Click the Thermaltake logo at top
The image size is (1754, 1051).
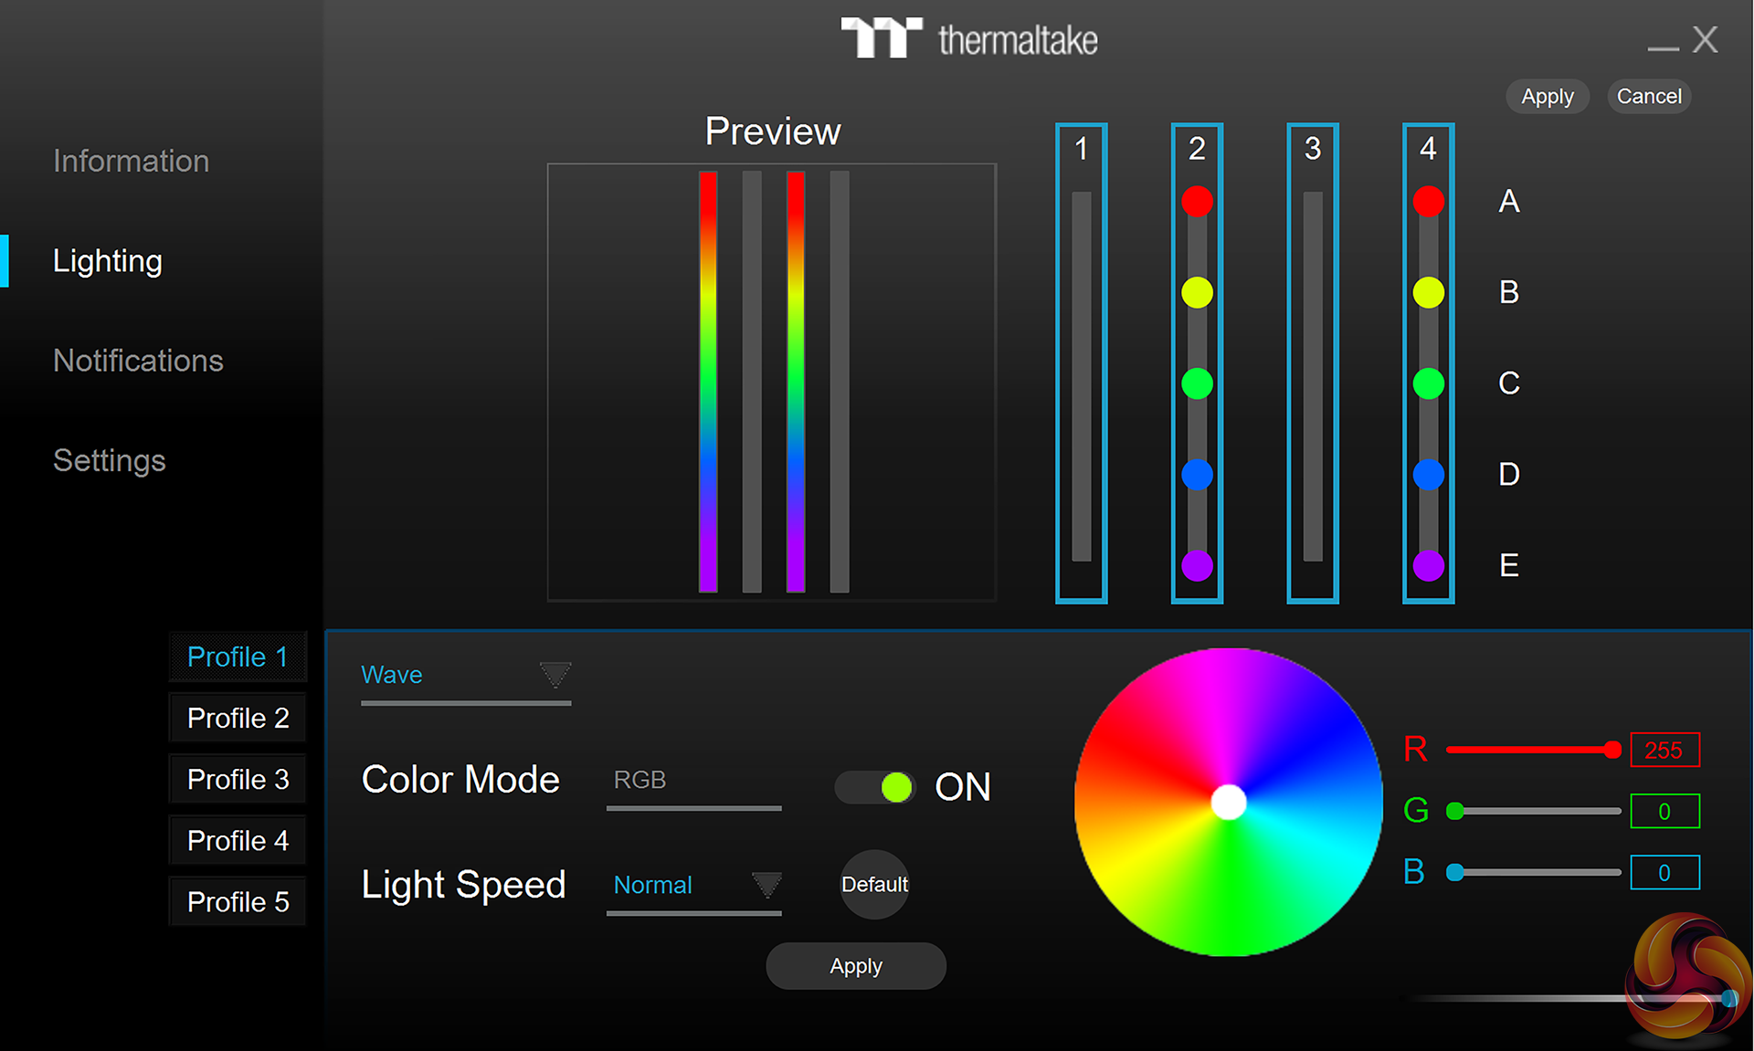[x=969, y=39]
